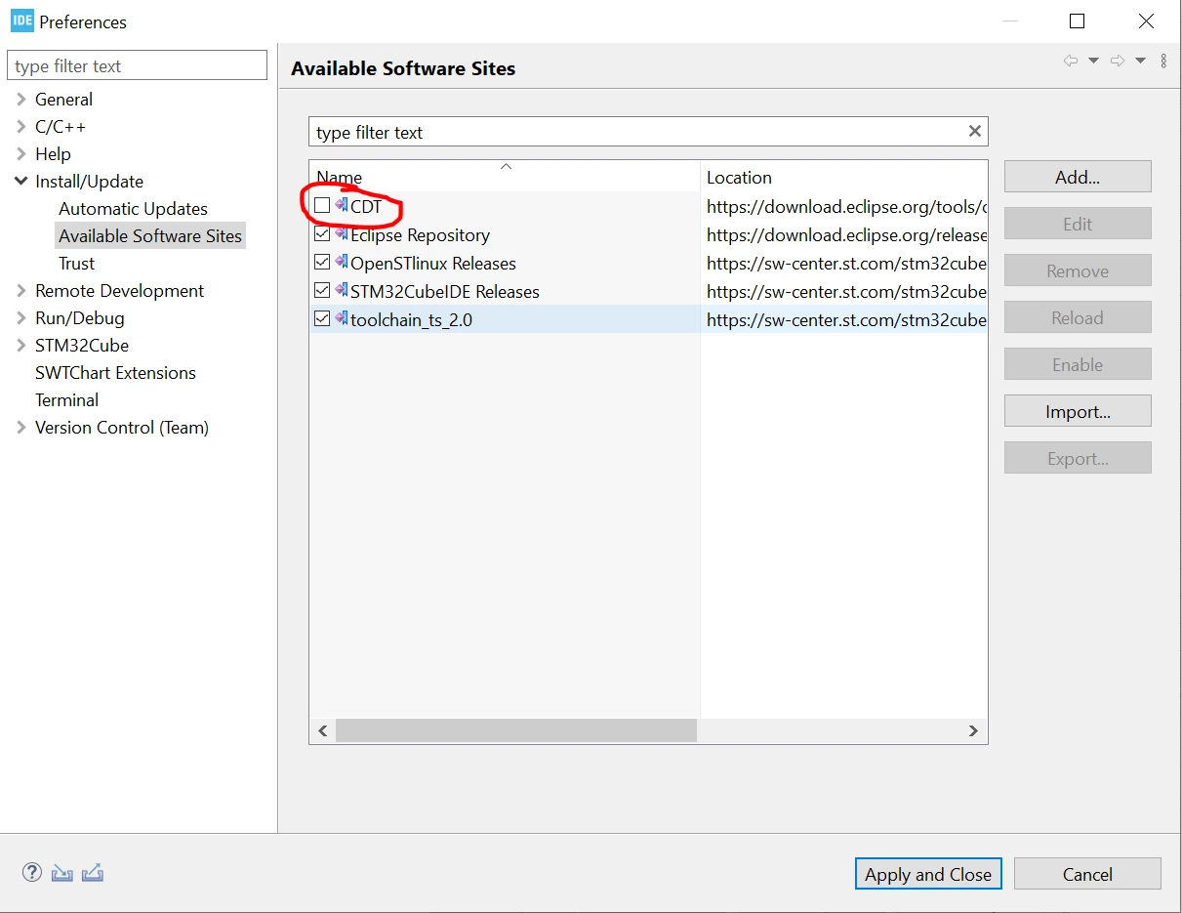
Task: Uncheck the STM32CubeIDE Releases checkbox
Action: [322, 290]
